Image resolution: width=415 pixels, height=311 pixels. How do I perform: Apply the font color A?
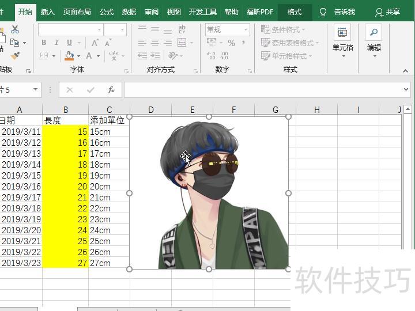pyautogui.click(x=89, y=56)
